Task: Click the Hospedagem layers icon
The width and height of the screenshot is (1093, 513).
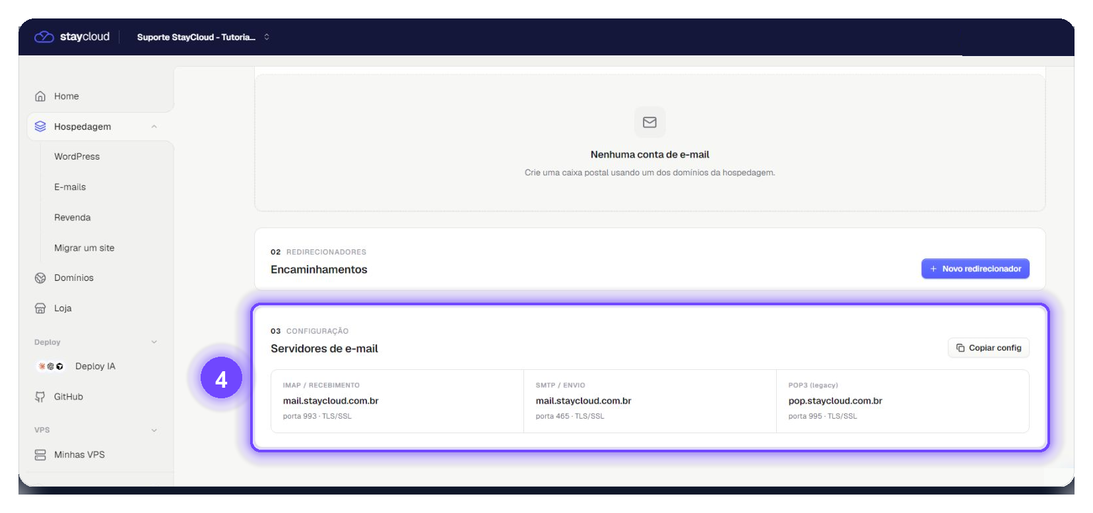Action: click(40, 127)
